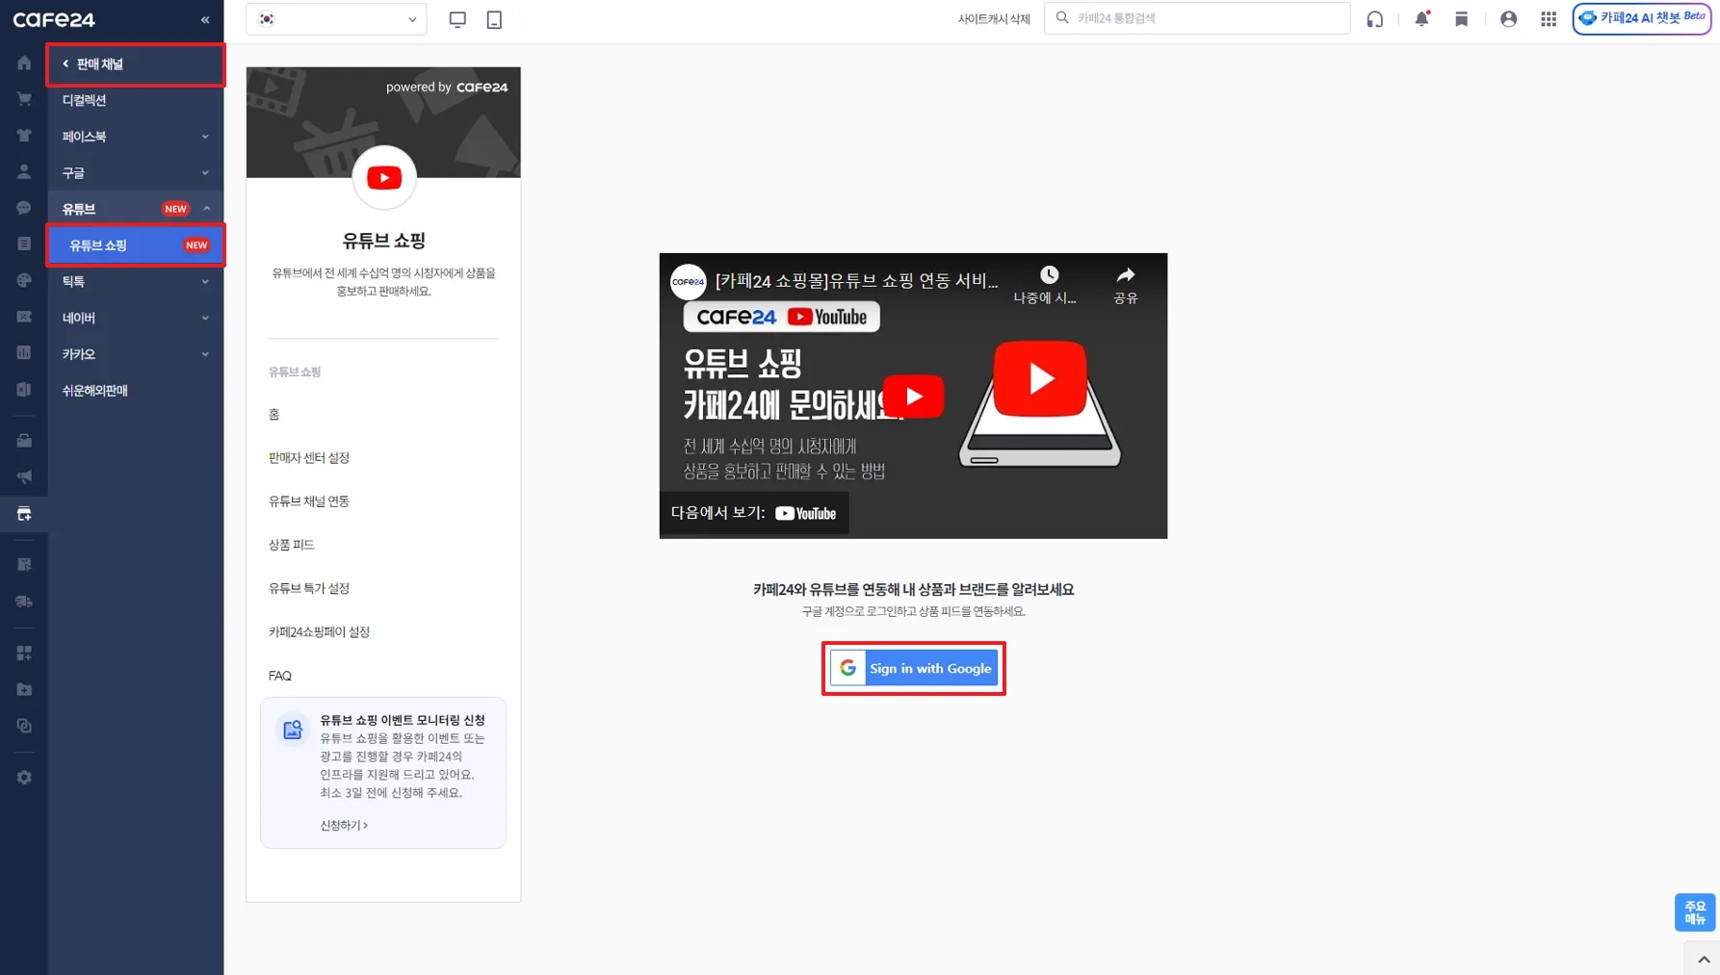Open 유튜브 채널 연동
Image resolution: width=1720 pixels, height=975 pixels.
[x=309, y=500]
